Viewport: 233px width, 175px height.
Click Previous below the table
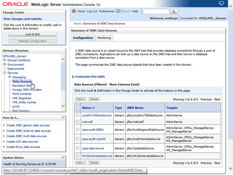pyautogui.click(x=206, y=163)
